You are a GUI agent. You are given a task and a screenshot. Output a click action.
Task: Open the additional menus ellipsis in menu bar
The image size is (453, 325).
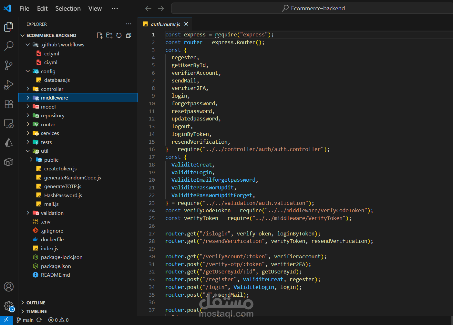pyautogui.click(x=115, y=8)
